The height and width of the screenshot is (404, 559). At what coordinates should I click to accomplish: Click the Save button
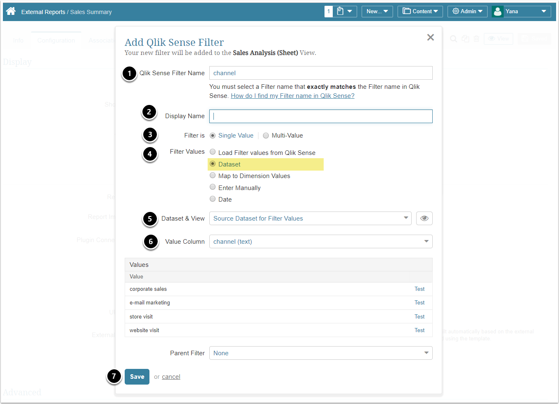tap(137, 377)
